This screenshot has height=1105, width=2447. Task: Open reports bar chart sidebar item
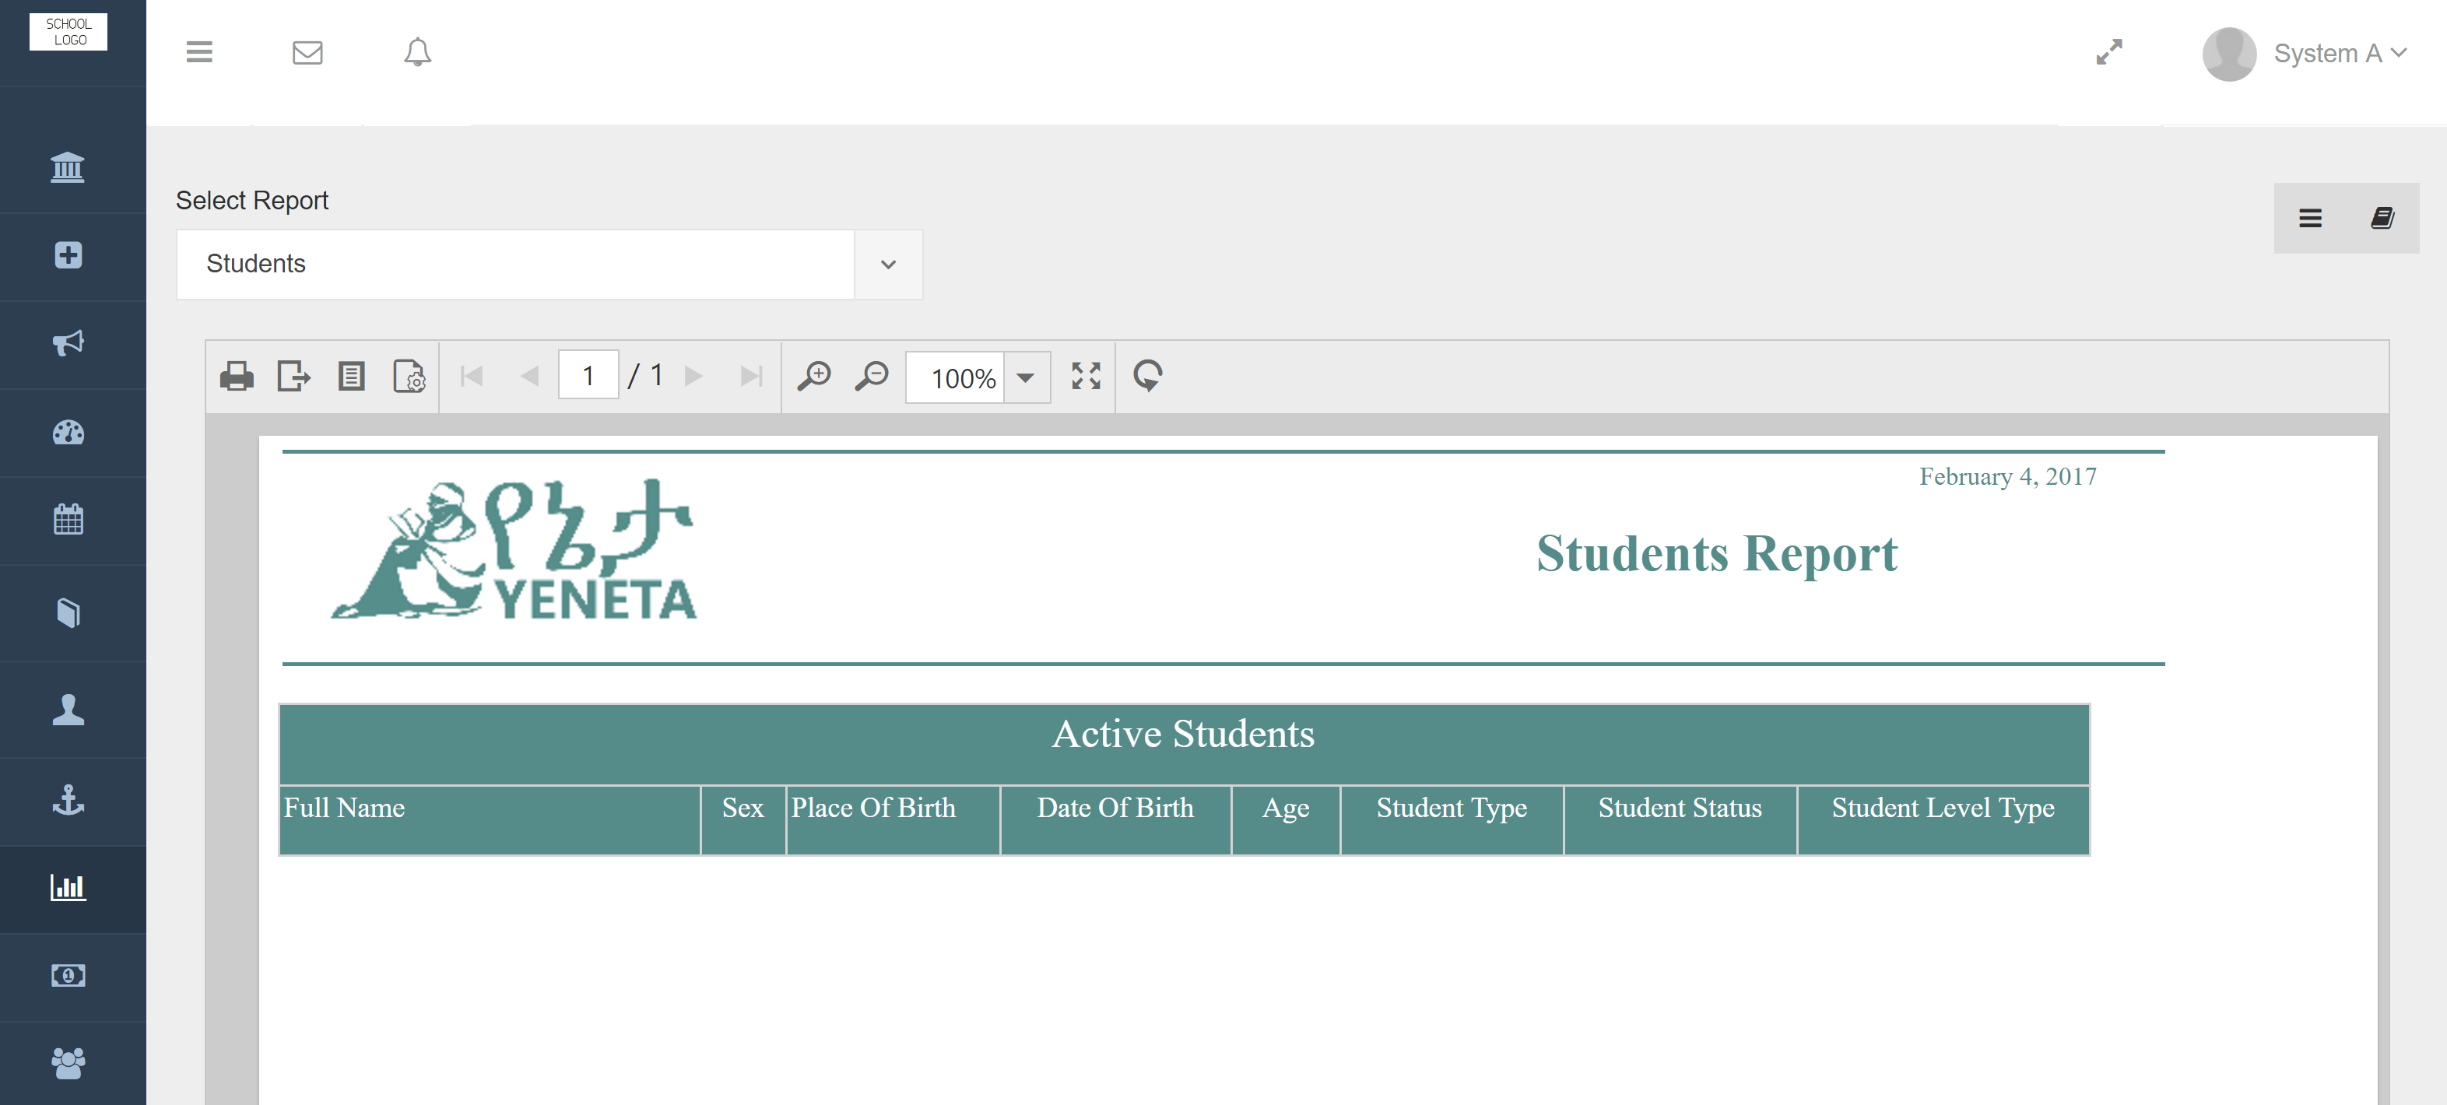click(x=68, y=887)
